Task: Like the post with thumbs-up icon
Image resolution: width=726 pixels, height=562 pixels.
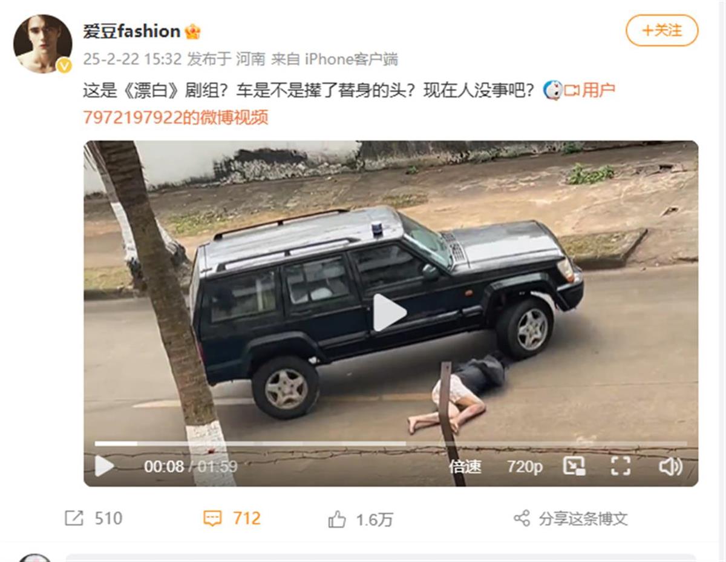Action: [x=337, y=519]
